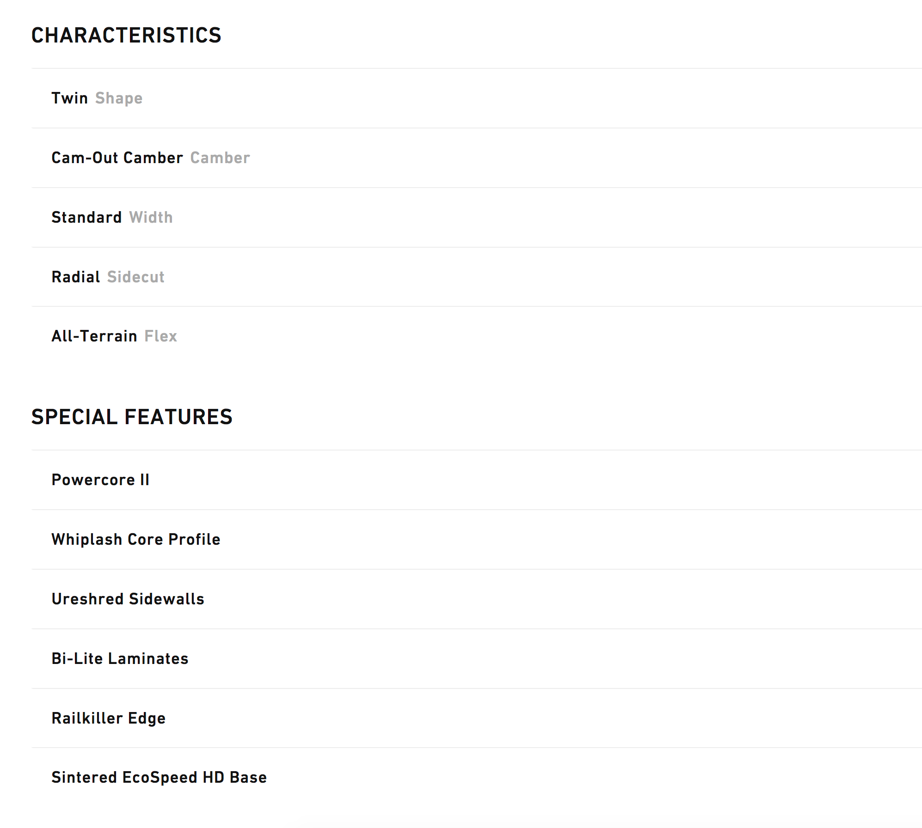Show details for Railkiller Edge
Image resolution: width=922 pixels, height=828 pixels.
tap(108, 718)
